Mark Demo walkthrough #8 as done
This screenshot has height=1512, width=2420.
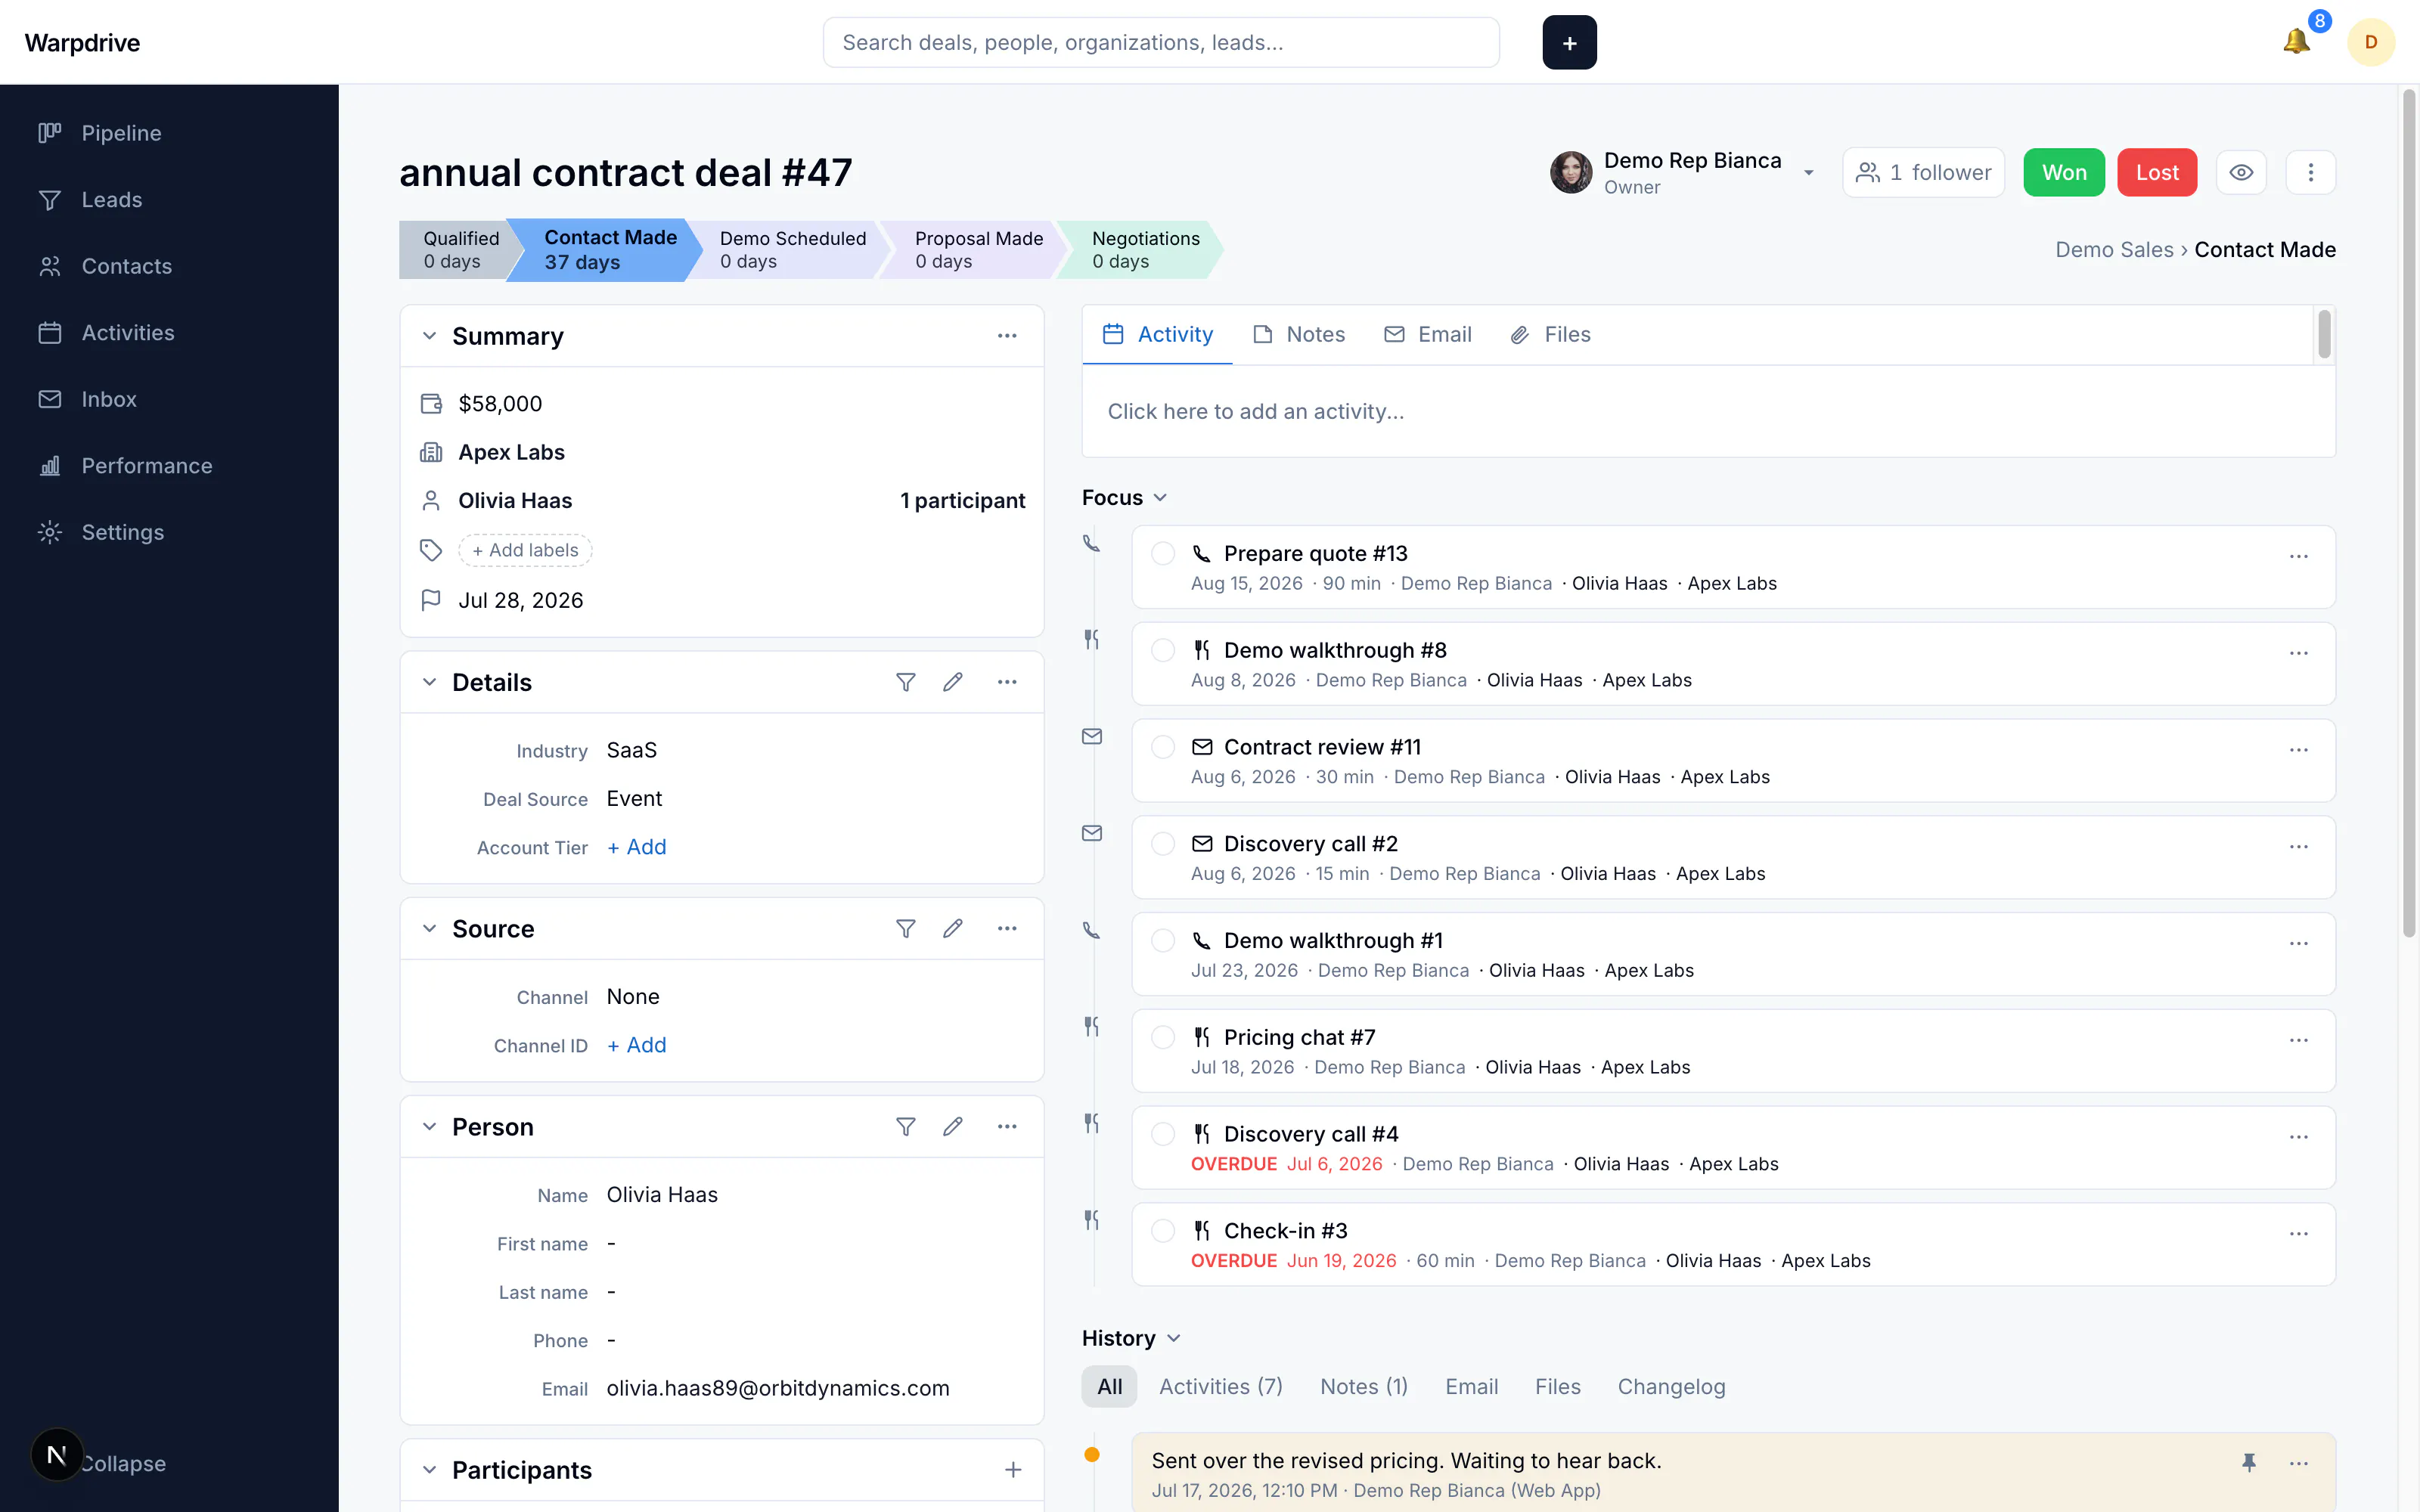tap(1162, 651)
